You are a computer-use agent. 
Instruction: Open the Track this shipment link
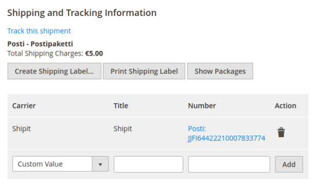point(39,31)
